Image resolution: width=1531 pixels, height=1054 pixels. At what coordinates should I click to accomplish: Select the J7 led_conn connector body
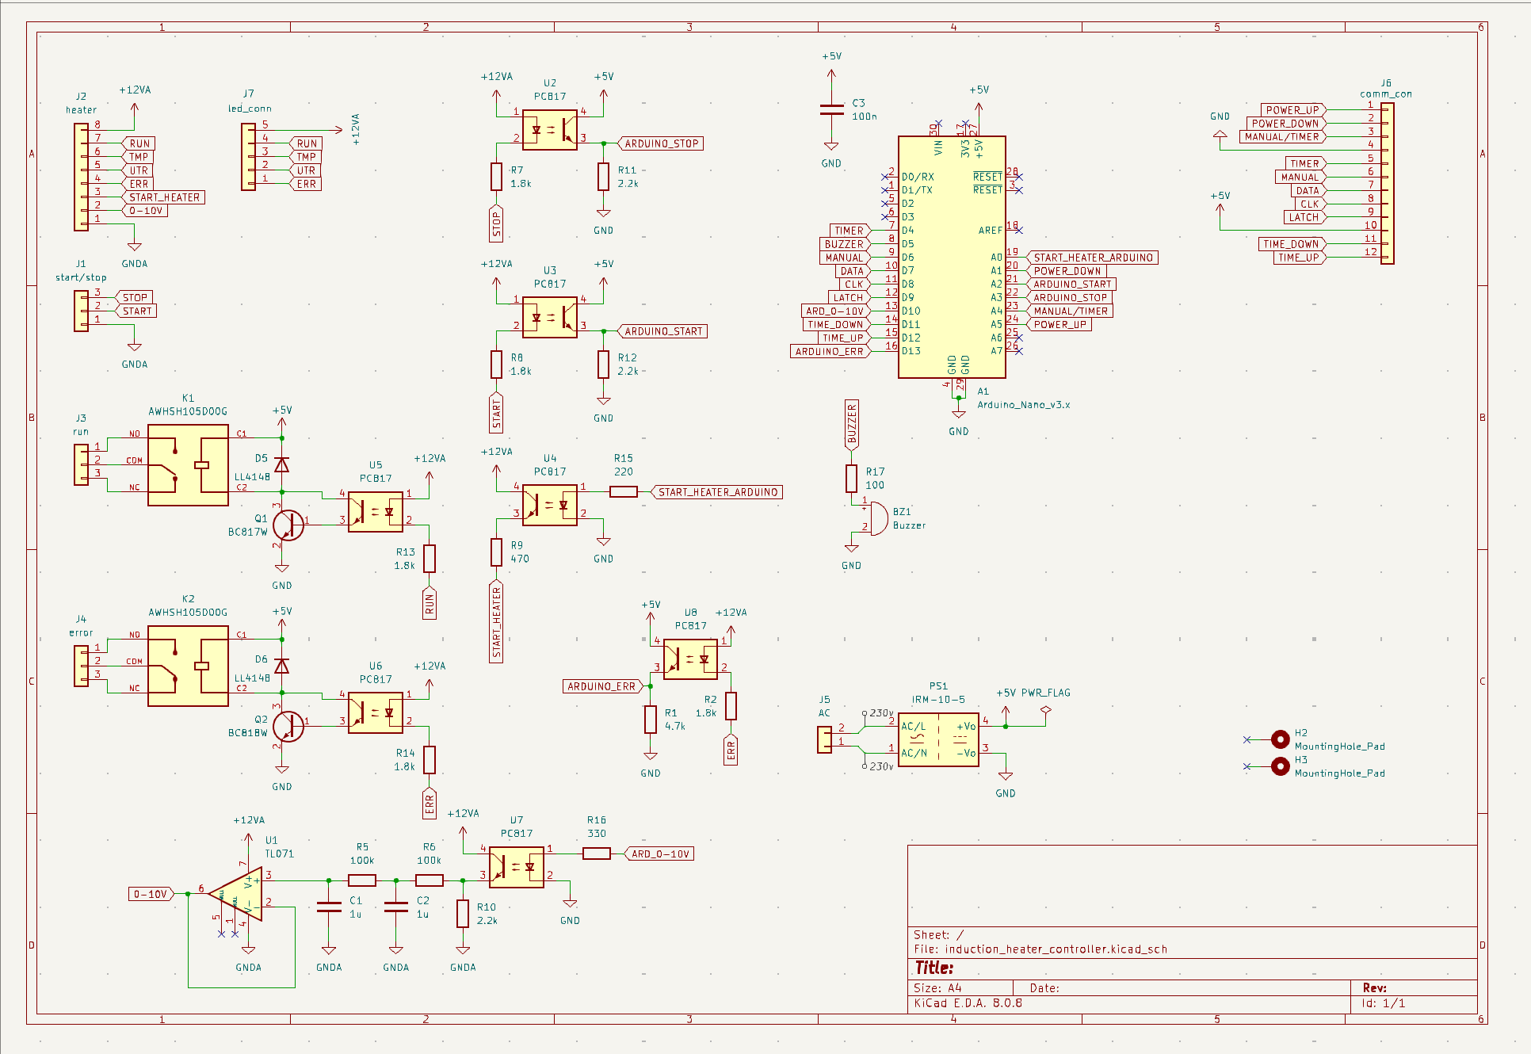248,157
